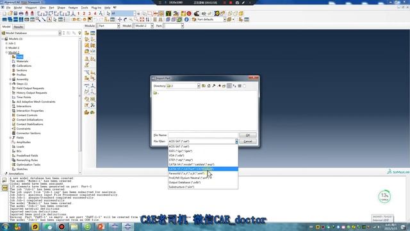Screen dimensions: 410x231
Task: Click the Windows Start button
Action: (x=5, y=227)
